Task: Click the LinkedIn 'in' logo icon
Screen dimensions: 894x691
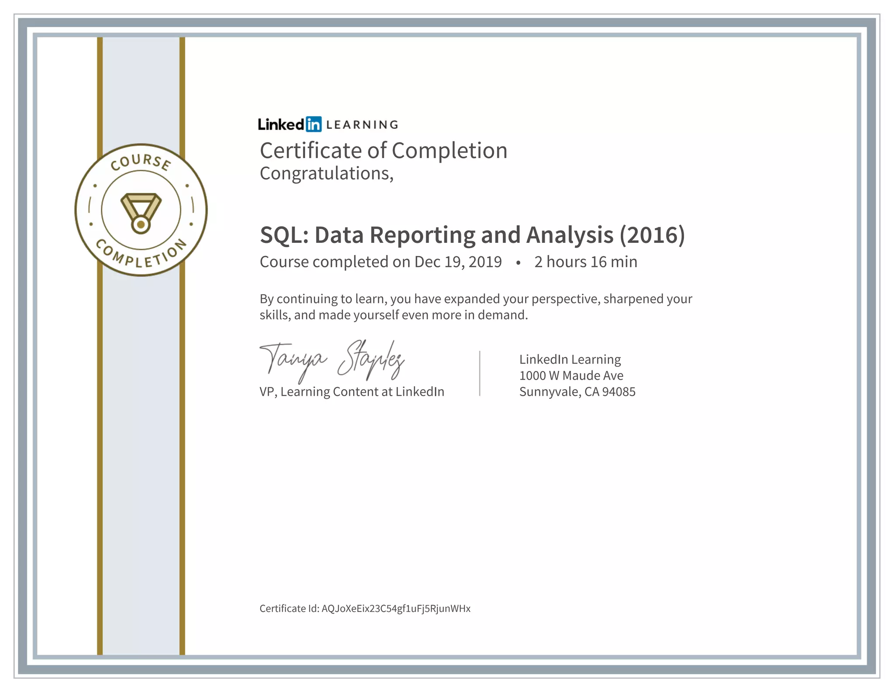Action: point(313,124)
